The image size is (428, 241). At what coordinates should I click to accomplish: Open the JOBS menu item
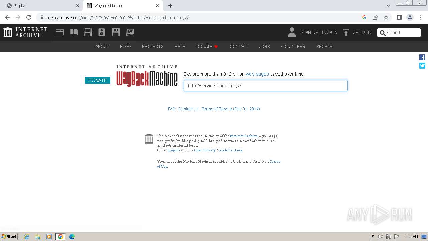point(264,46)
